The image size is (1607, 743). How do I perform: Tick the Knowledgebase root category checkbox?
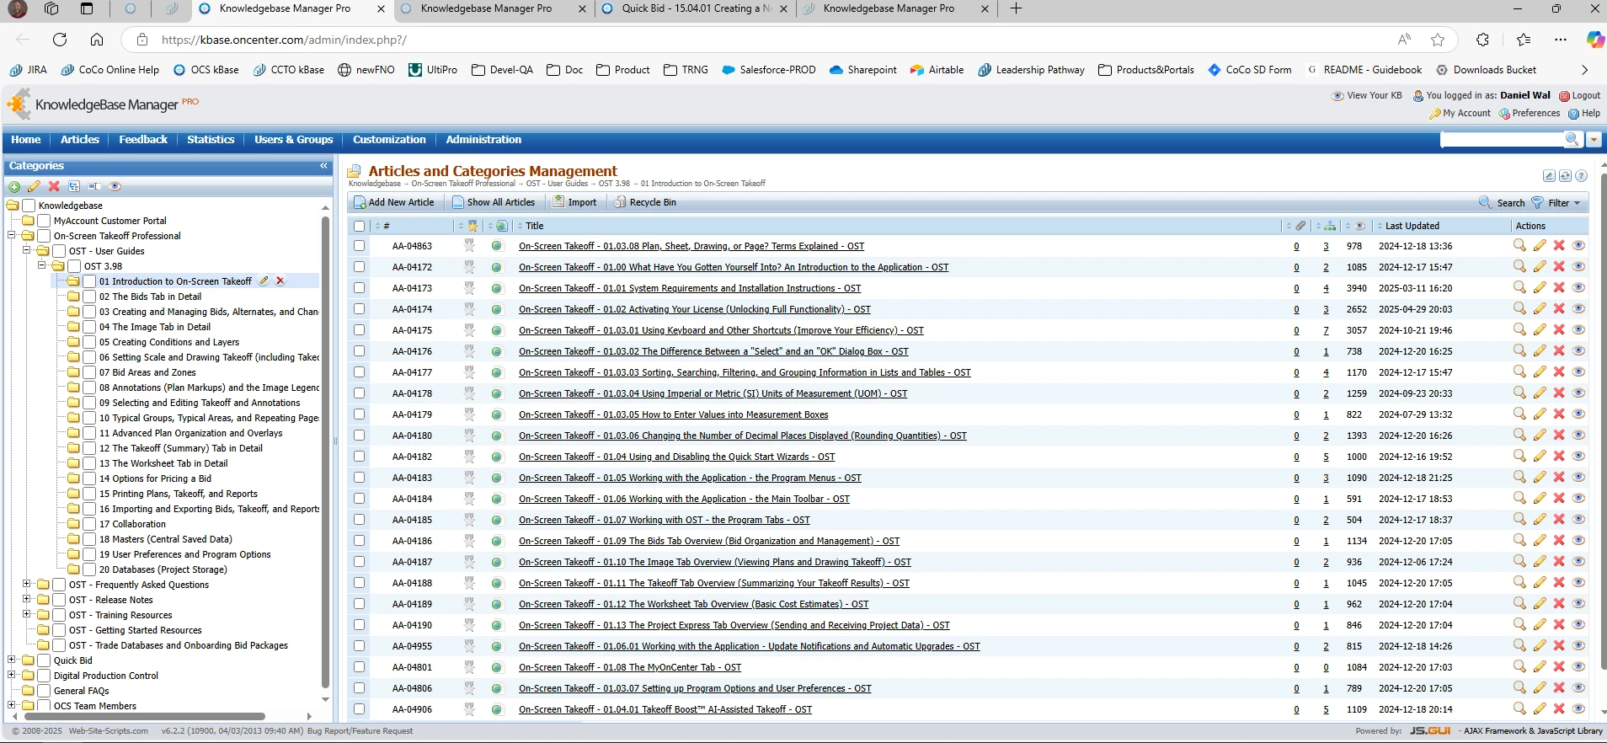point(29,206)
